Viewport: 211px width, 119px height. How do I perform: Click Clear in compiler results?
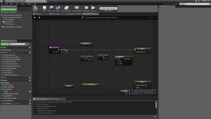pos(155,117)
